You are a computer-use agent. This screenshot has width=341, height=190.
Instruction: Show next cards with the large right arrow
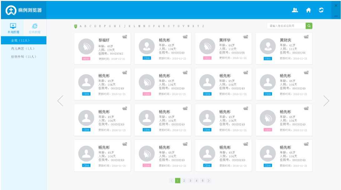coord(326,101)
